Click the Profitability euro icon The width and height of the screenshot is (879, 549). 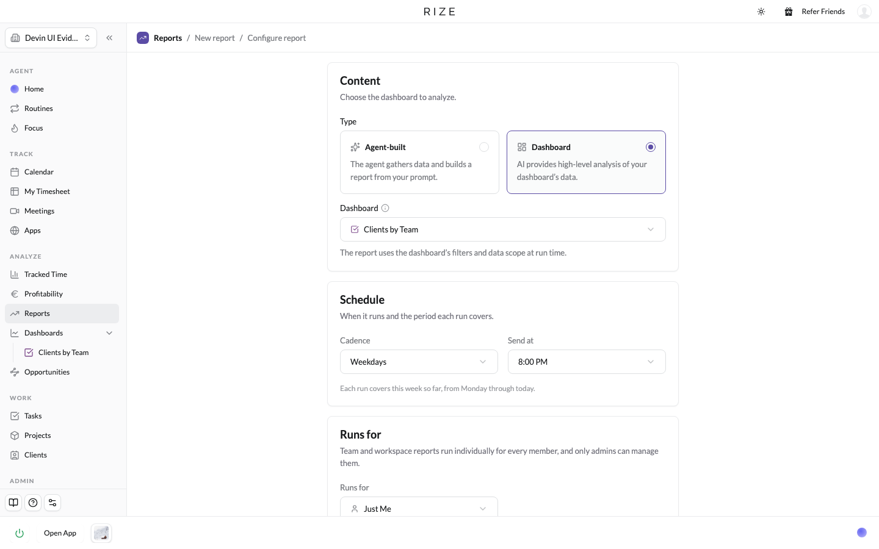[15, 294]
